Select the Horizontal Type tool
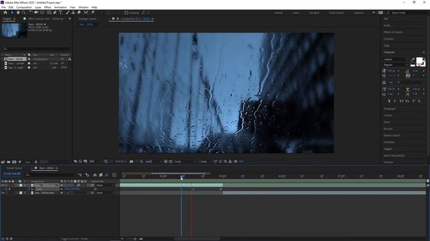The height and width of the screenshot is (241, 430). click(60, 13)
